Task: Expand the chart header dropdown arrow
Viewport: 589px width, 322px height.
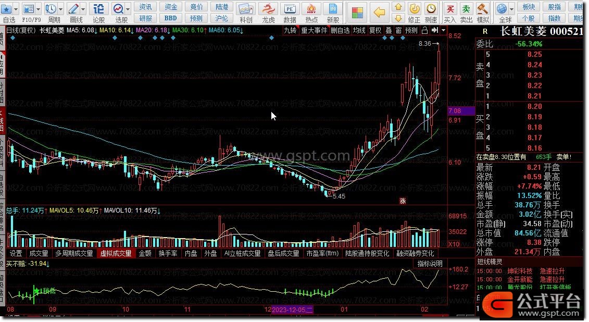Action: pyautogui.click(x=443, y=30)
